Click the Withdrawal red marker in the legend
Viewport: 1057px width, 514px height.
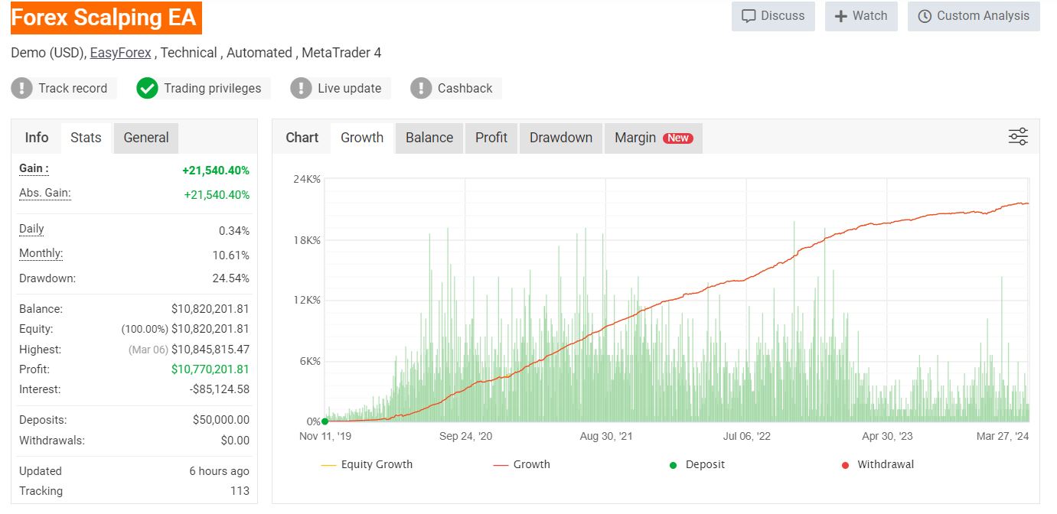pyautogui.click(x=847, y=464)
